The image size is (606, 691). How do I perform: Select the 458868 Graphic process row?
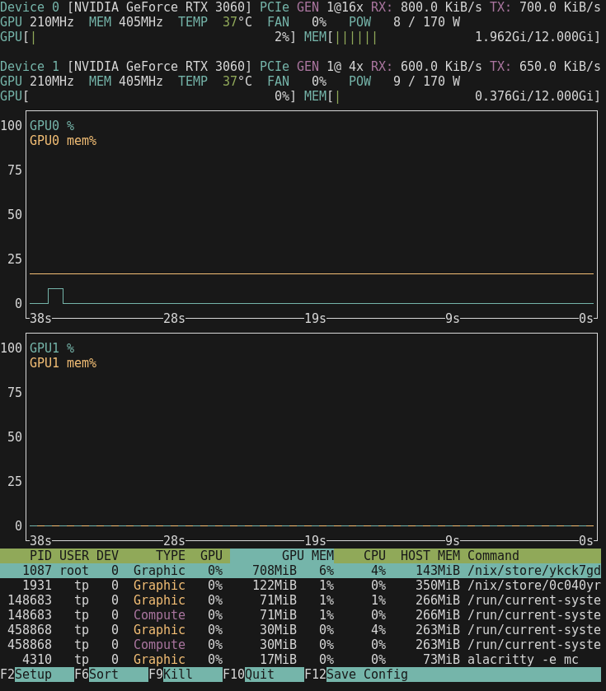[301, 629]
